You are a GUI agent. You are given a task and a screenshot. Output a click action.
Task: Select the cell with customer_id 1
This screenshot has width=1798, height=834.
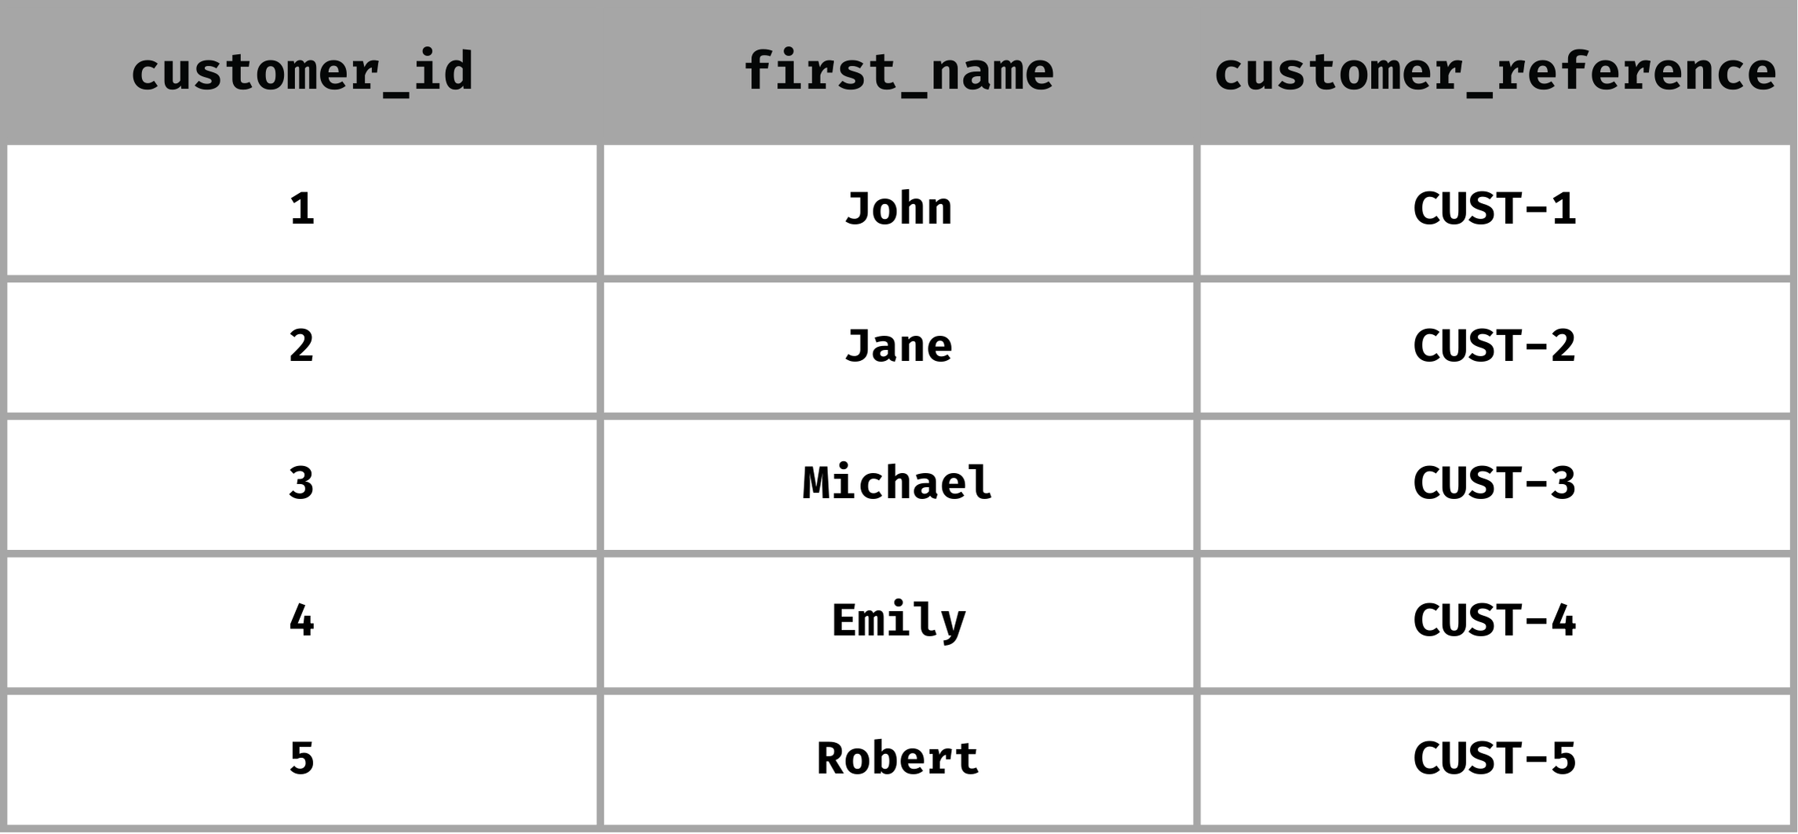pyautogui.click(x=302, y=209)
